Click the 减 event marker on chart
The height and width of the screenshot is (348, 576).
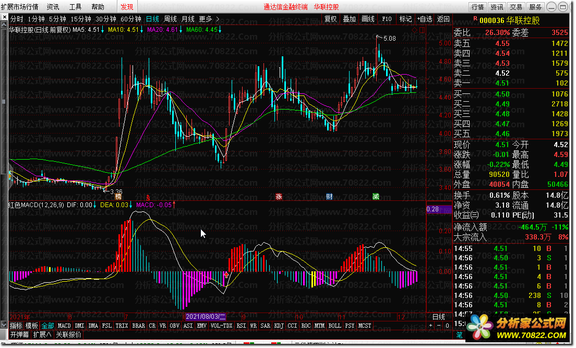[x=376, y=197]
